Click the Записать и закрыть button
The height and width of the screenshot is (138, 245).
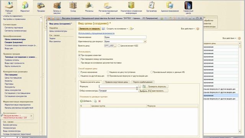coord(90,29)
